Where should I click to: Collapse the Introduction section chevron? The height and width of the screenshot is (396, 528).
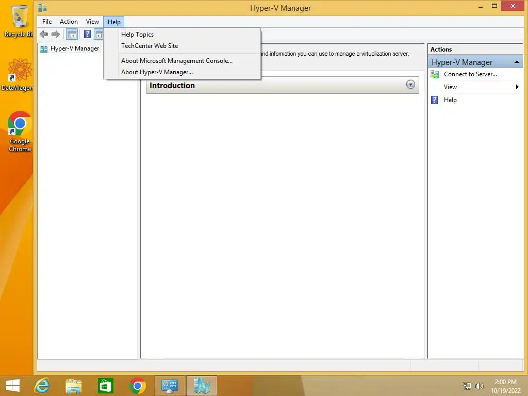coord(410,85)
